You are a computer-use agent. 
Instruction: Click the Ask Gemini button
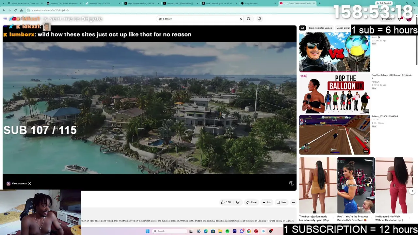coord(384,3)
